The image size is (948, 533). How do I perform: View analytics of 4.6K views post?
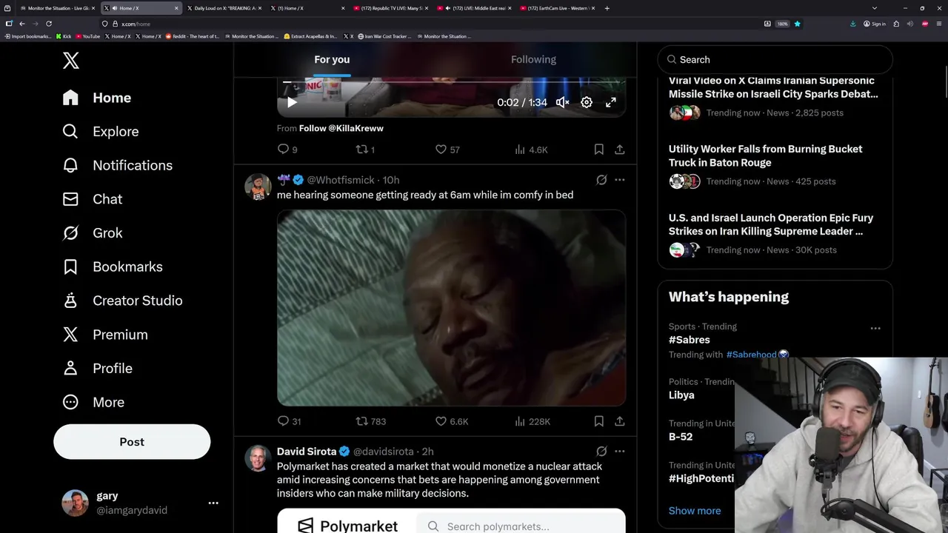pos(531,150)
